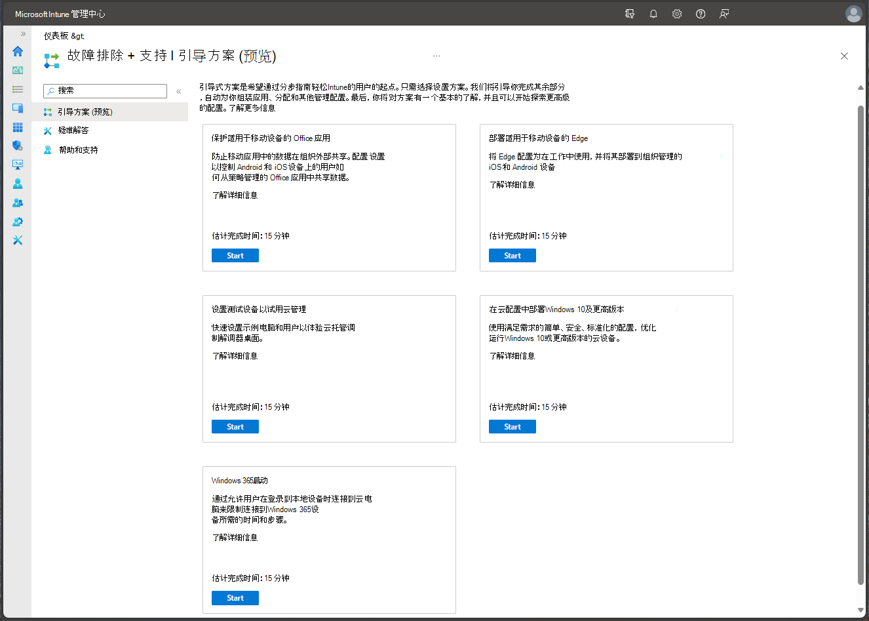Open the Endpoint security shield icon
Viewport: 869px width, 621px height.
[18, 146]
